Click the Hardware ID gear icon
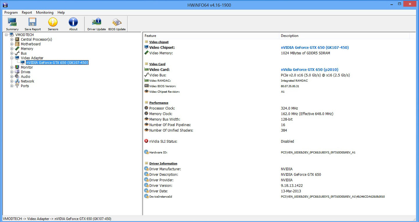Viewport: 419px width, 222px height. coord(146,152)
